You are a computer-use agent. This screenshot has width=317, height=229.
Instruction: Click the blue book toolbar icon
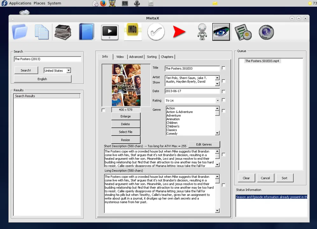(87, 32)
